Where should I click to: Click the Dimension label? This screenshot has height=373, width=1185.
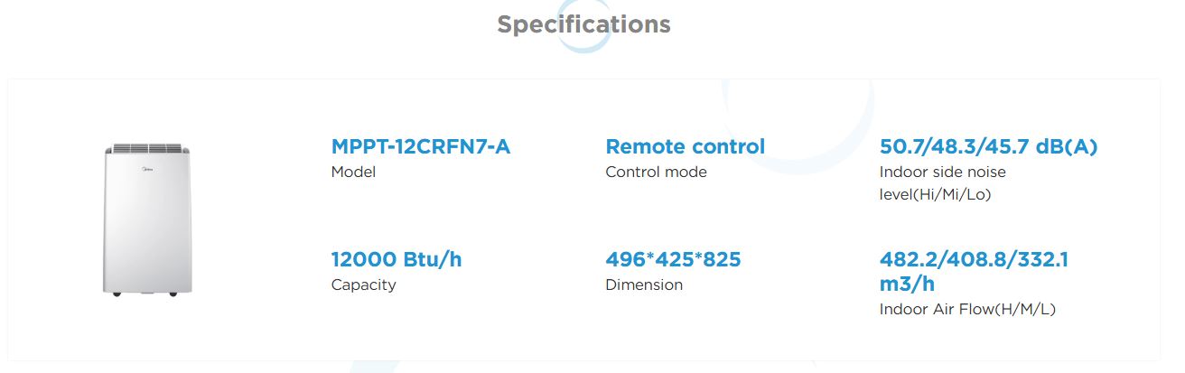tap(644, 285)
